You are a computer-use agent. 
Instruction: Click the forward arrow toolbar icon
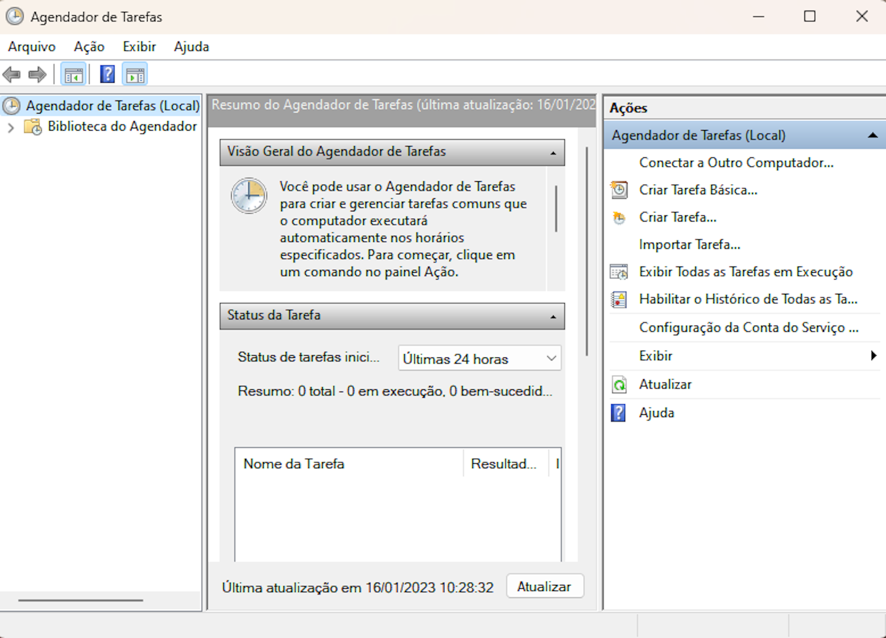tap(37, 74)
